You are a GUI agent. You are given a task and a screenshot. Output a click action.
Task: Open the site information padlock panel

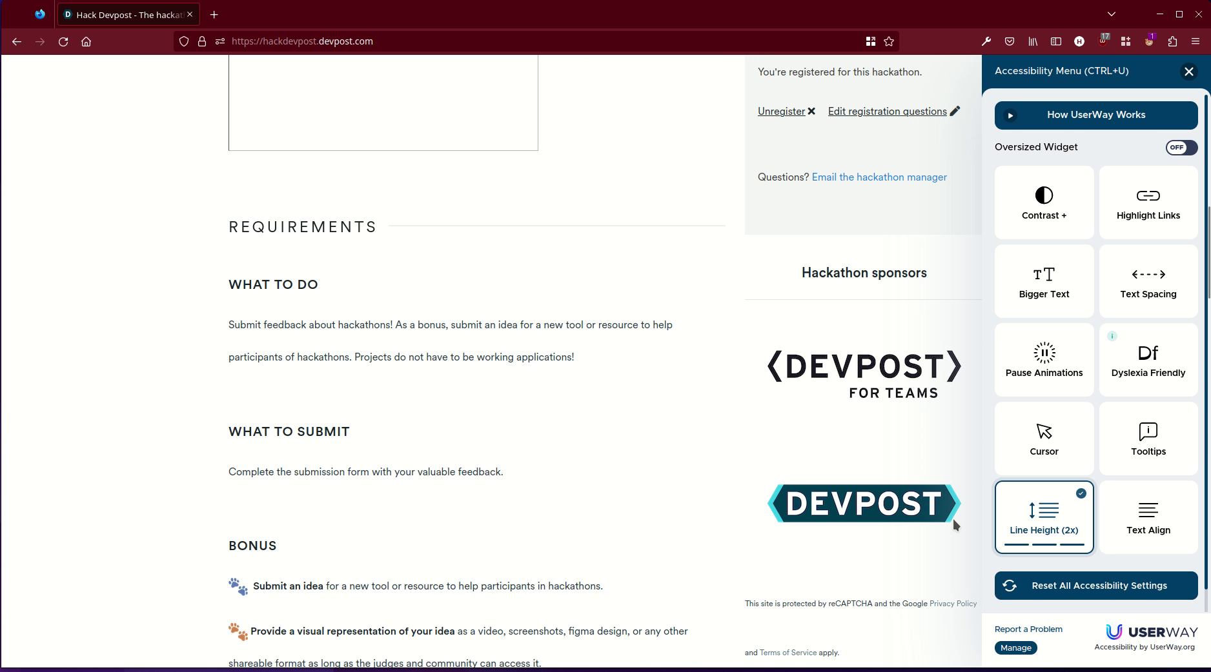pos(201,41)
